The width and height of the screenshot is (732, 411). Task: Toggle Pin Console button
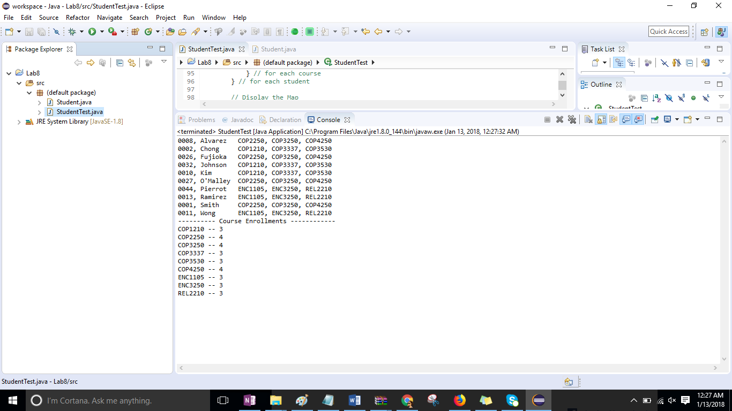click(x=654, y=120)
